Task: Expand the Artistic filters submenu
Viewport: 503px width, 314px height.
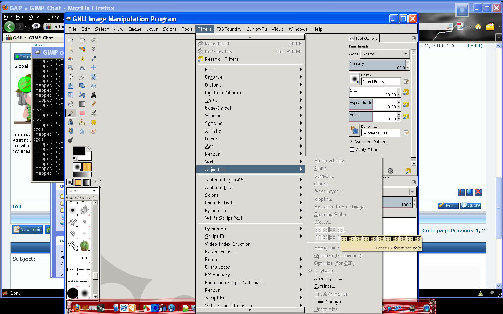Action: [x=249, y=131]
